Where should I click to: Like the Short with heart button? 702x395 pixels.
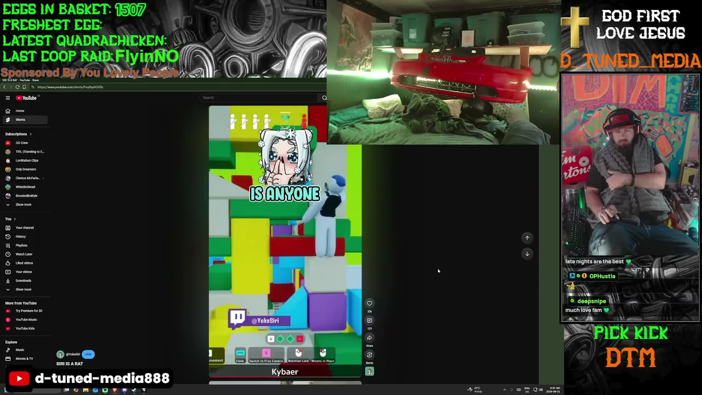point(369,303)
